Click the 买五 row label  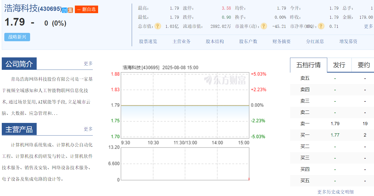tap(305, 181)
